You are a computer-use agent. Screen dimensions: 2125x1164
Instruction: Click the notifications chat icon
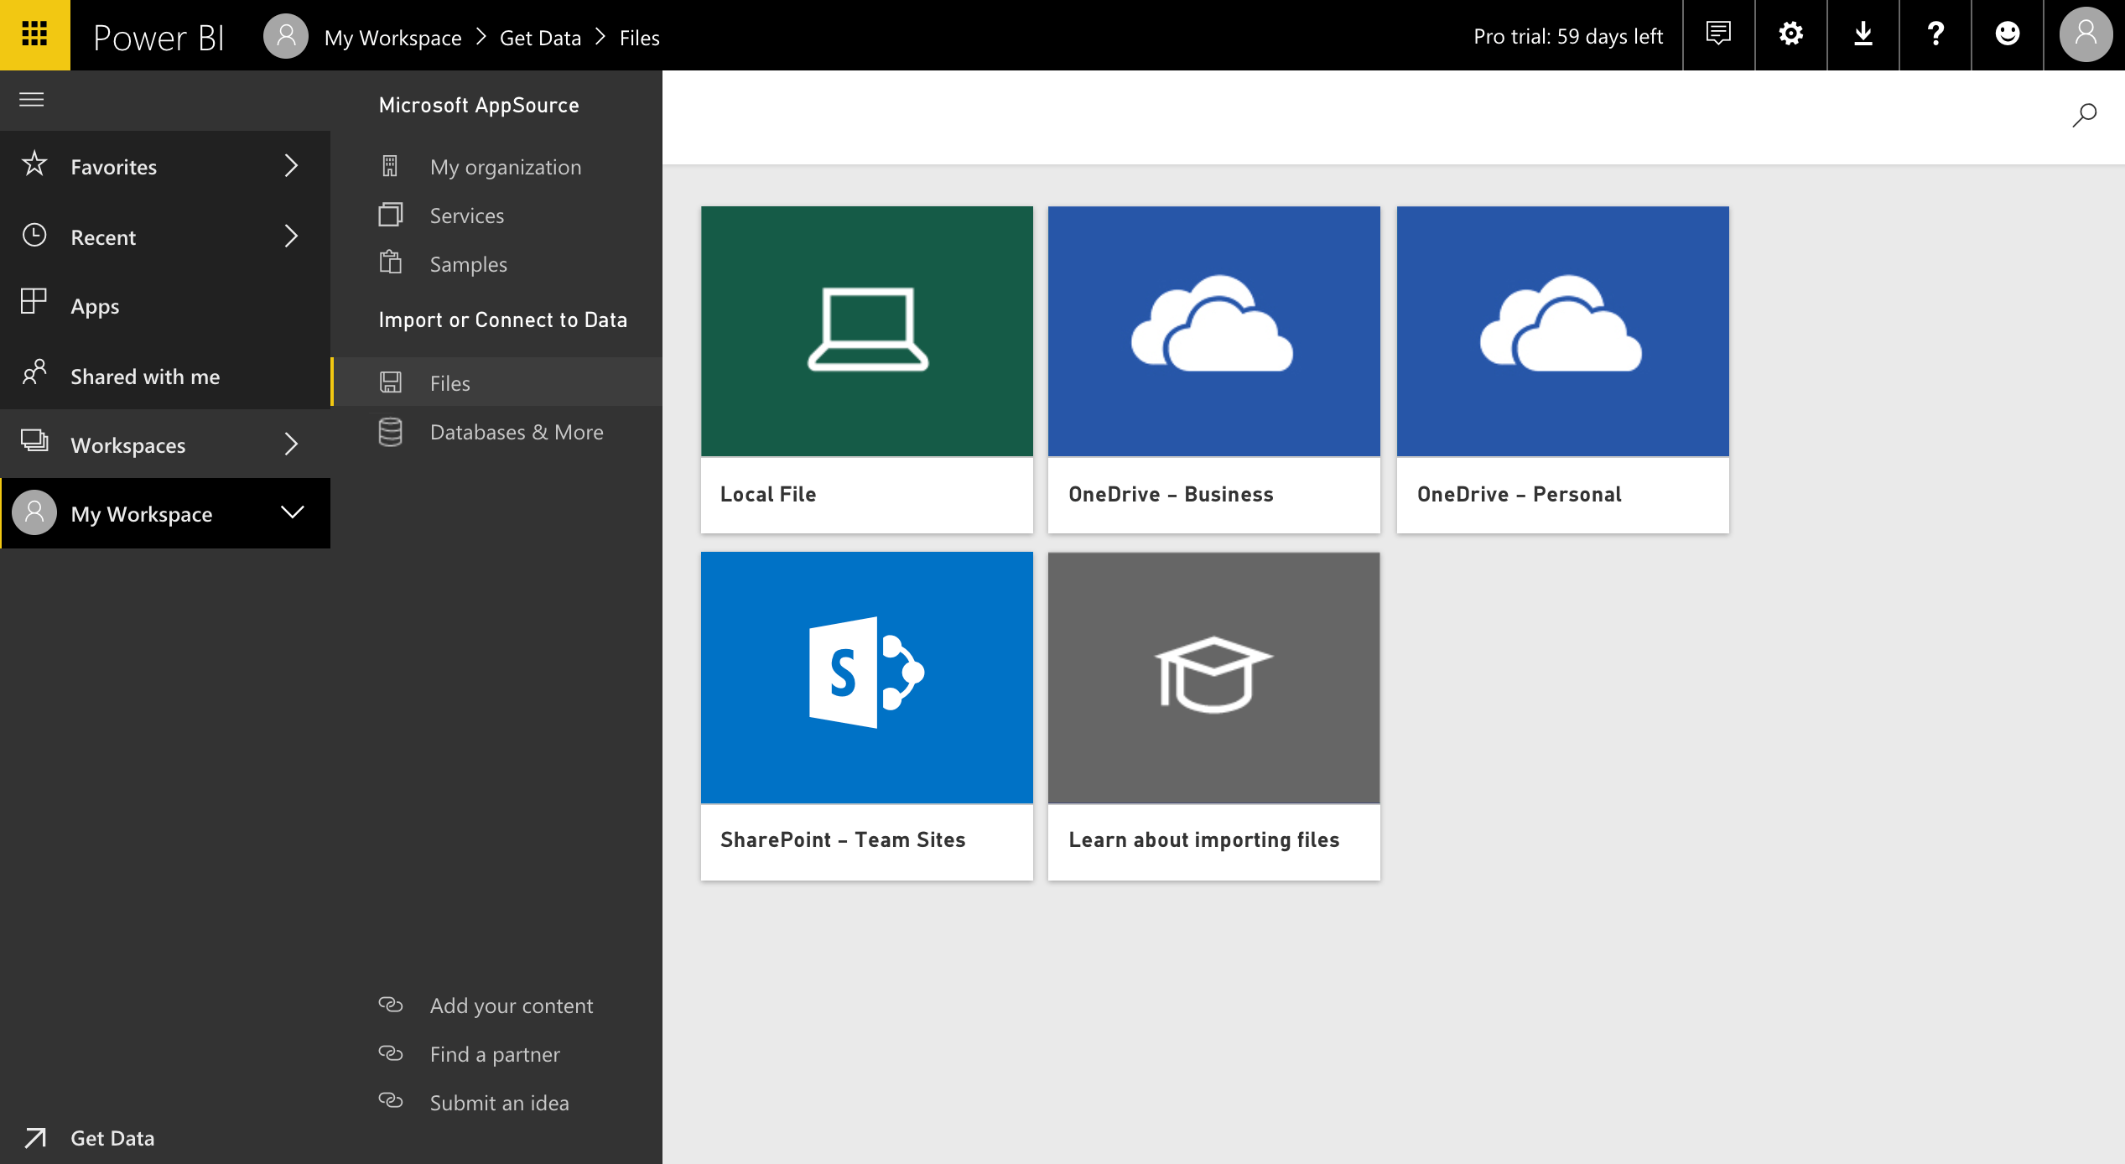pyautogui.click(x=1718, y=34)
